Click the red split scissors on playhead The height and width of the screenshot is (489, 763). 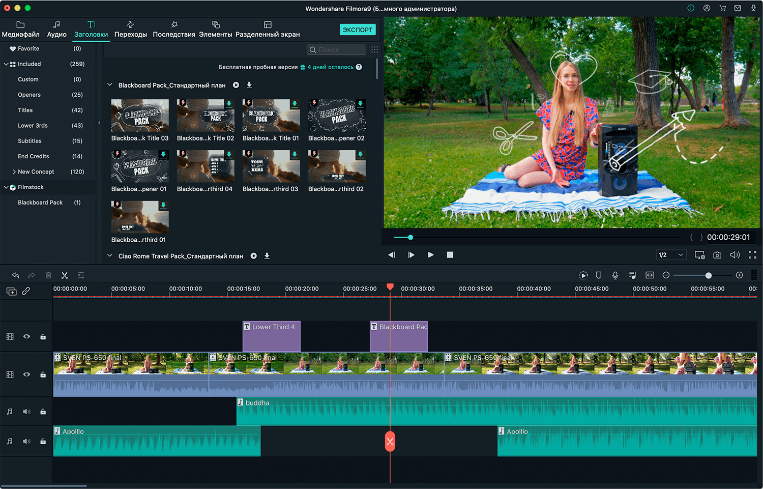coord(390,441)
